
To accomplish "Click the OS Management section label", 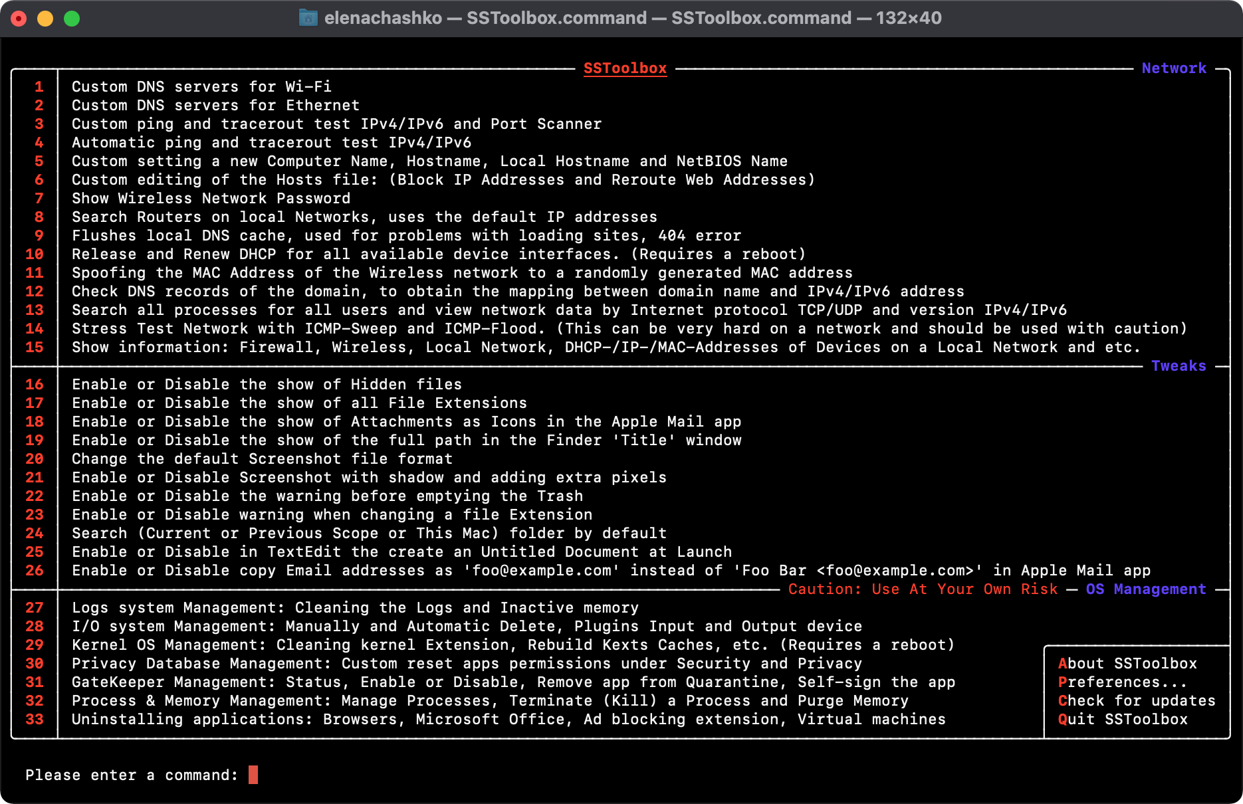I will (1146, 589).
